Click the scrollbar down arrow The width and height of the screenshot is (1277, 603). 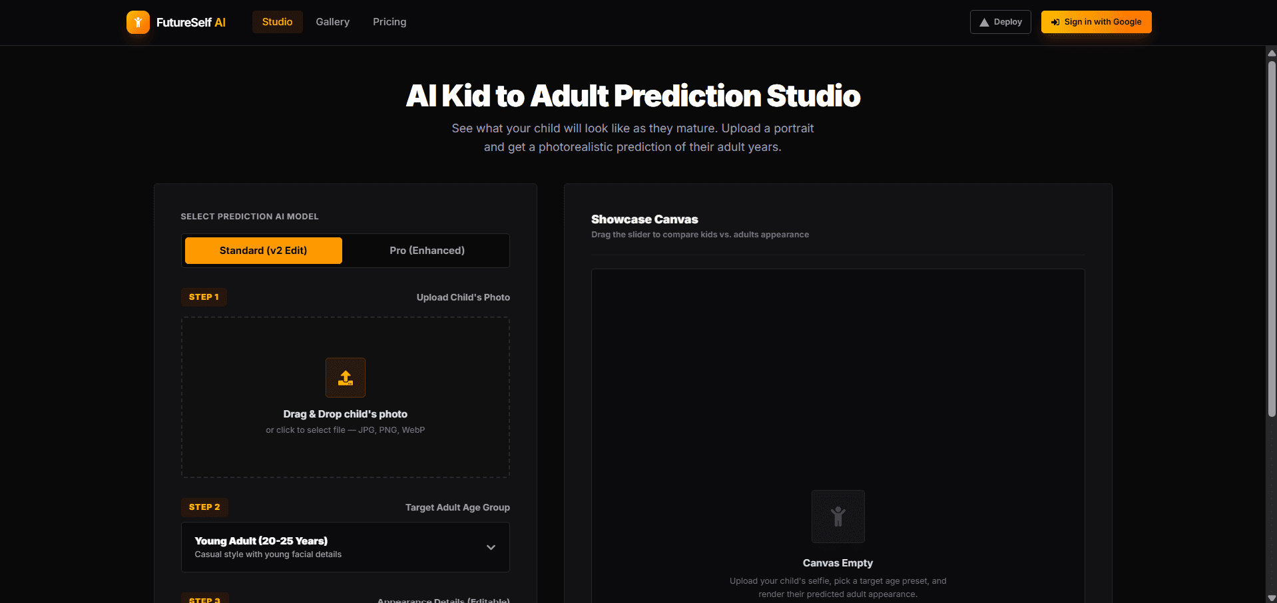1272,598
